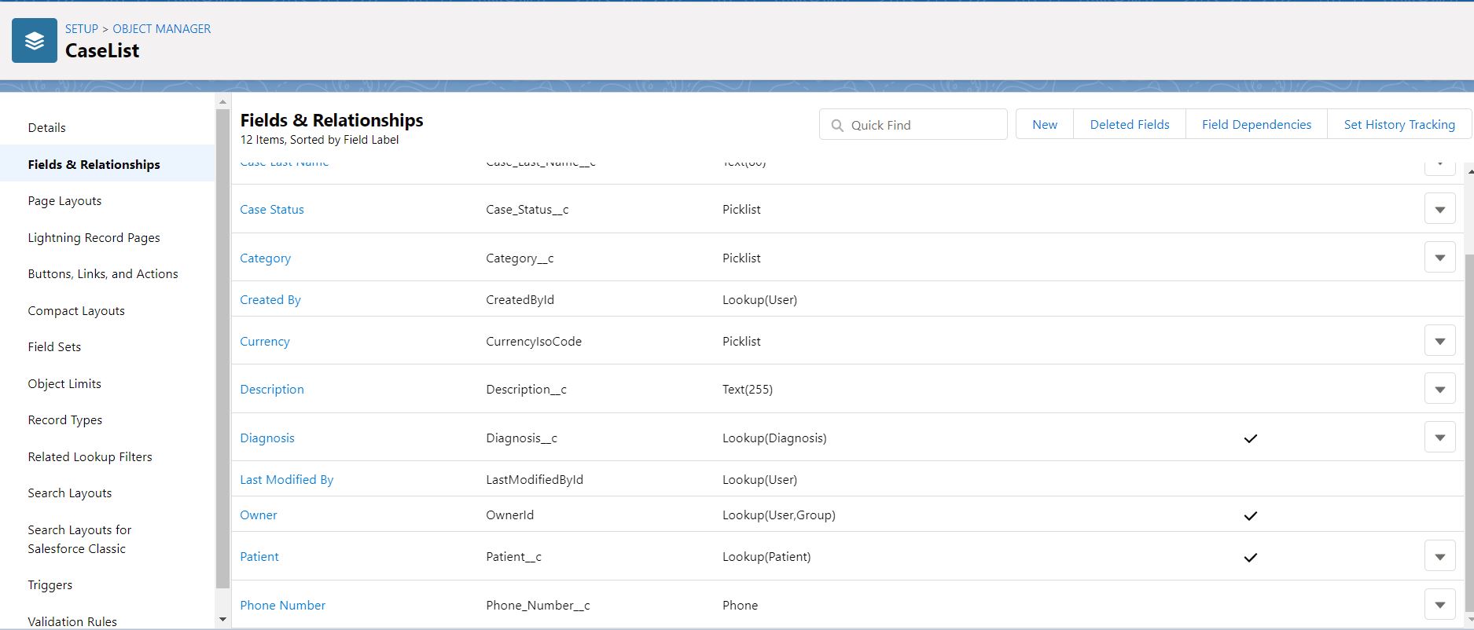This screenshot has height=630, width=1474.
Task: Go to Validation Rules in sidebar
Action: coord(72,621)
